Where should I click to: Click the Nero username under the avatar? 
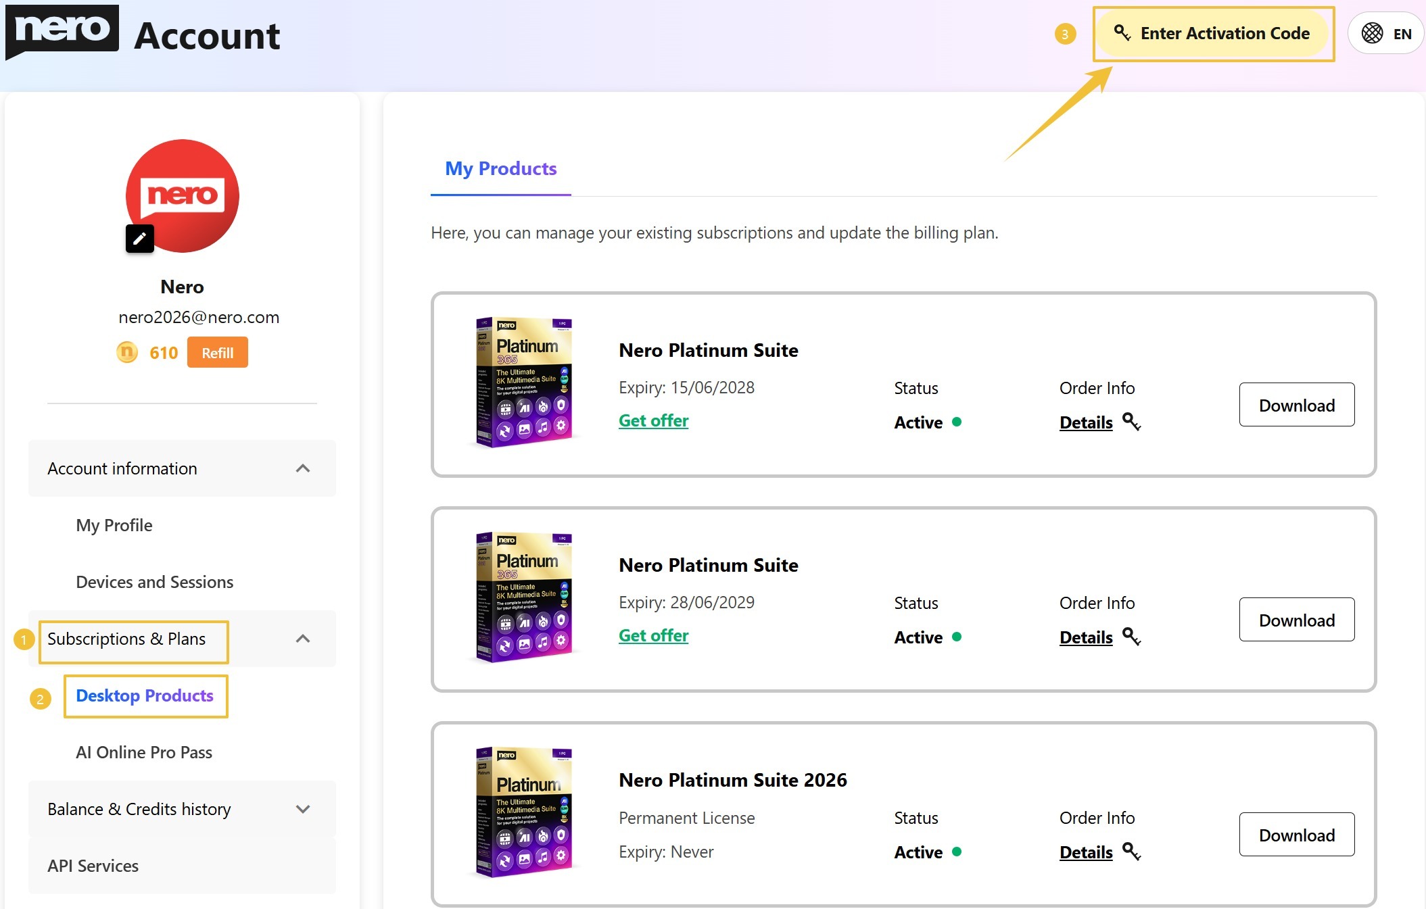pyautogui.click(x=182, y=287)
